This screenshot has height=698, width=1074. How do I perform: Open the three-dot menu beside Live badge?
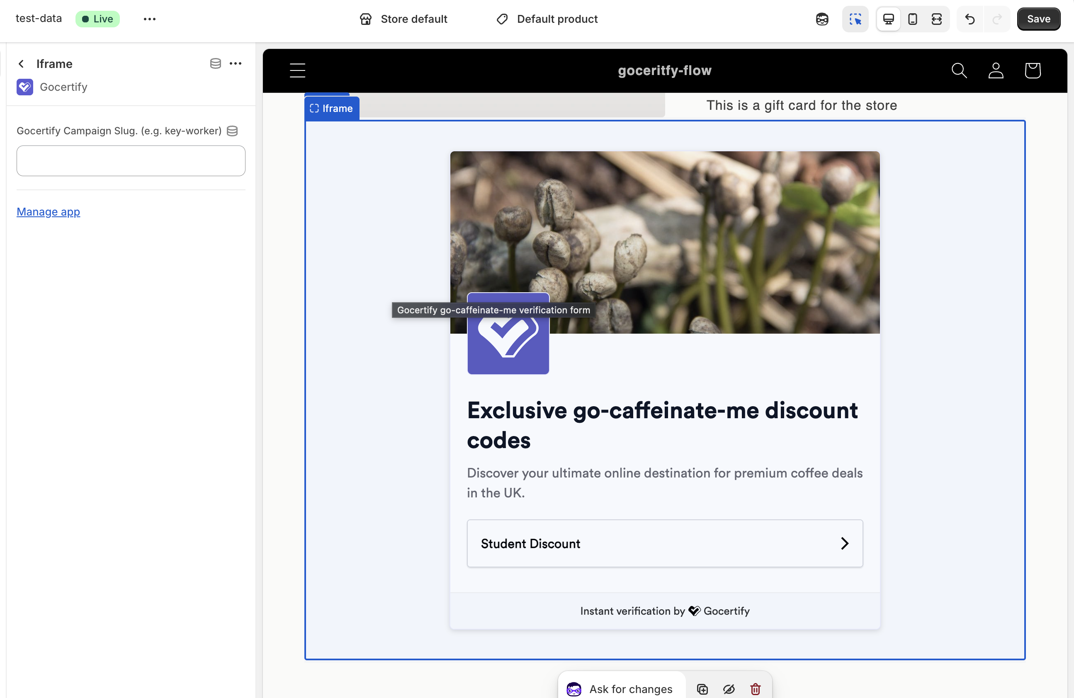pos(149,19)
